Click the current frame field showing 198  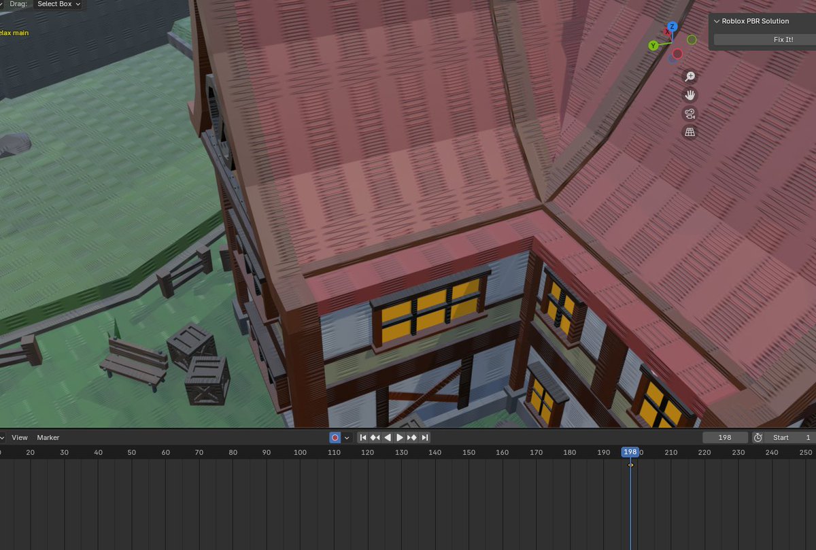(725, 438)
